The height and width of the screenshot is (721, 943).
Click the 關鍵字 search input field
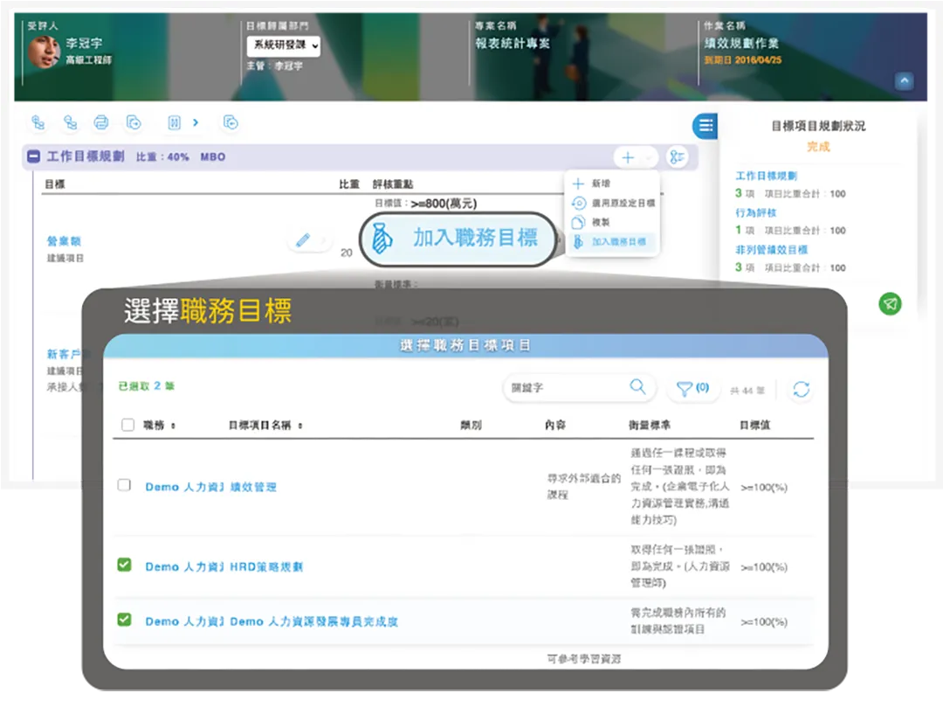point(568,385)
